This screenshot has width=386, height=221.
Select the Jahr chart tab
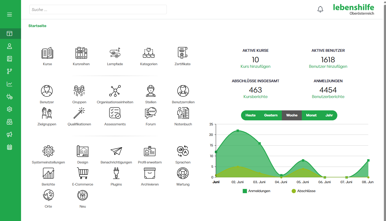(x=329, y=115)
